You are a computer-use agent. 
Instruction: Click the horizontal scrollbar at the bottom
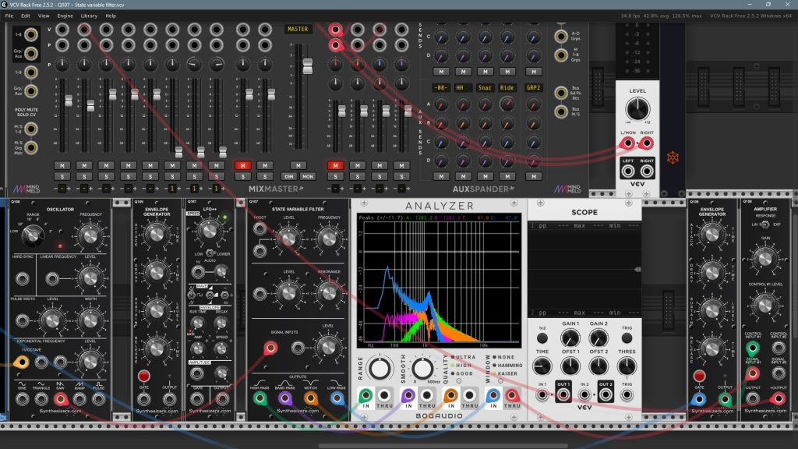point(443,446)
